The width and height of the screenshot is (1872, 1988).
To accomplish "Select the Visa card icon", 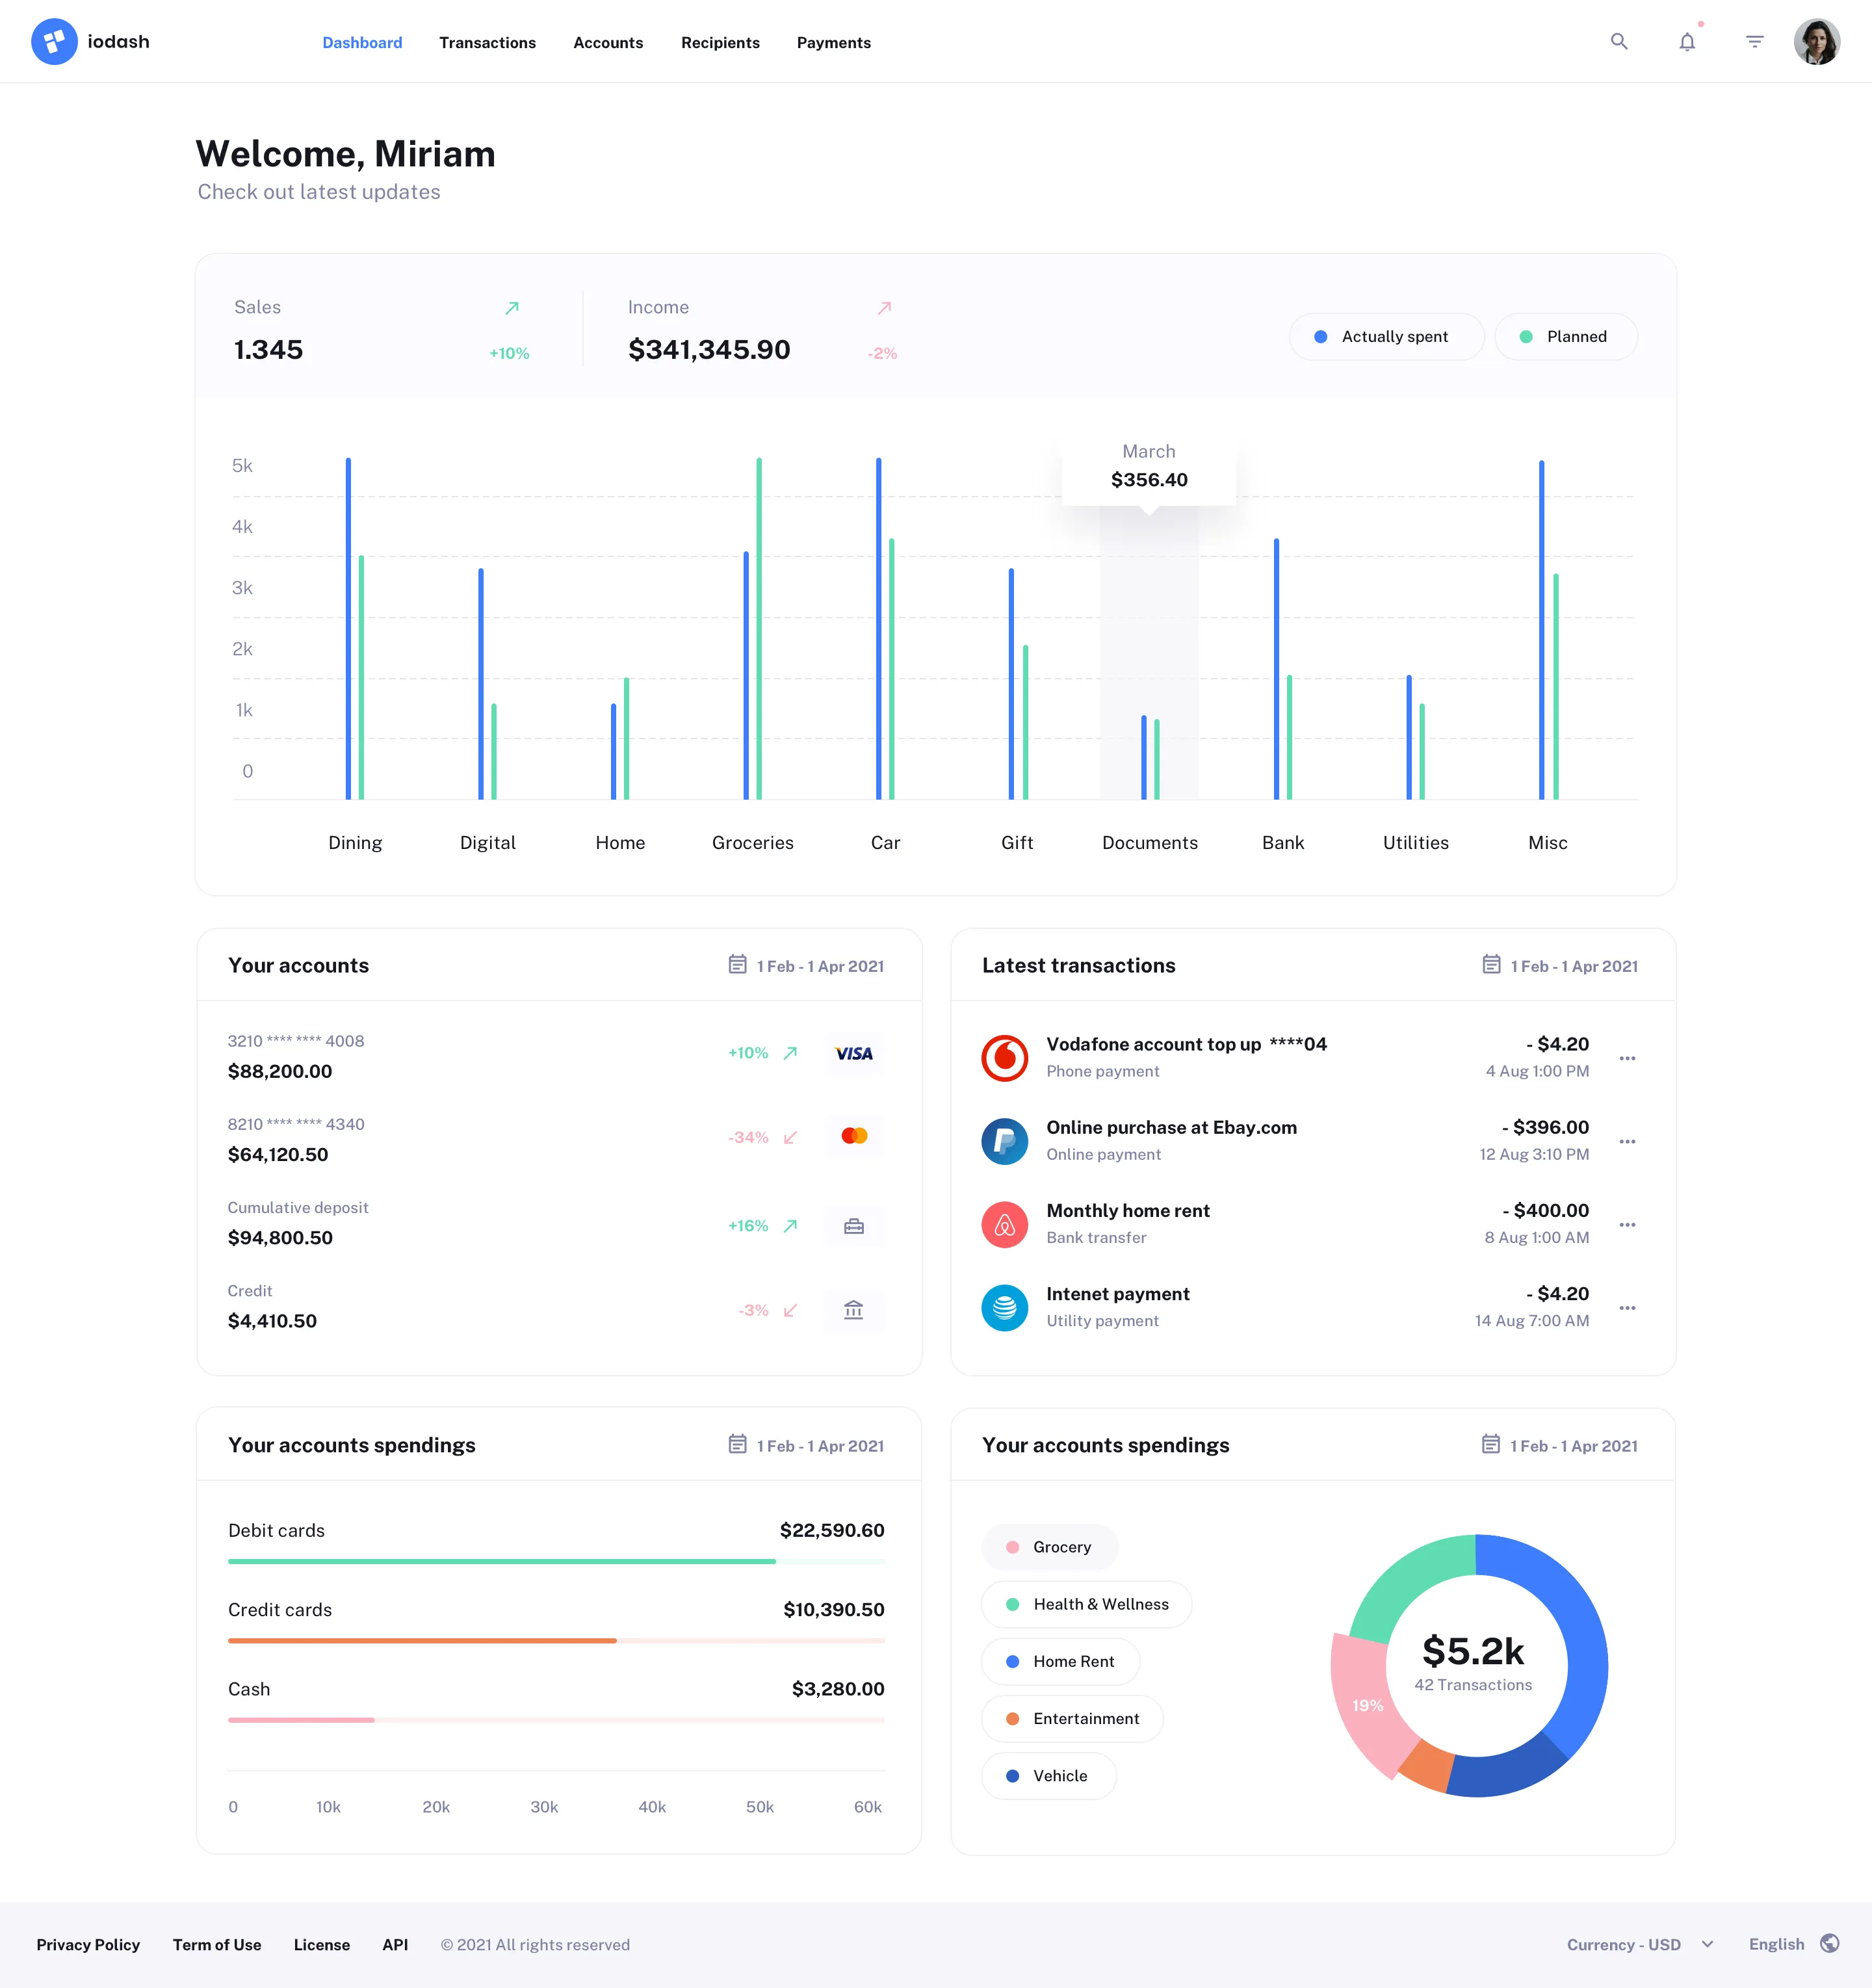I will (x=854, y=1052).
